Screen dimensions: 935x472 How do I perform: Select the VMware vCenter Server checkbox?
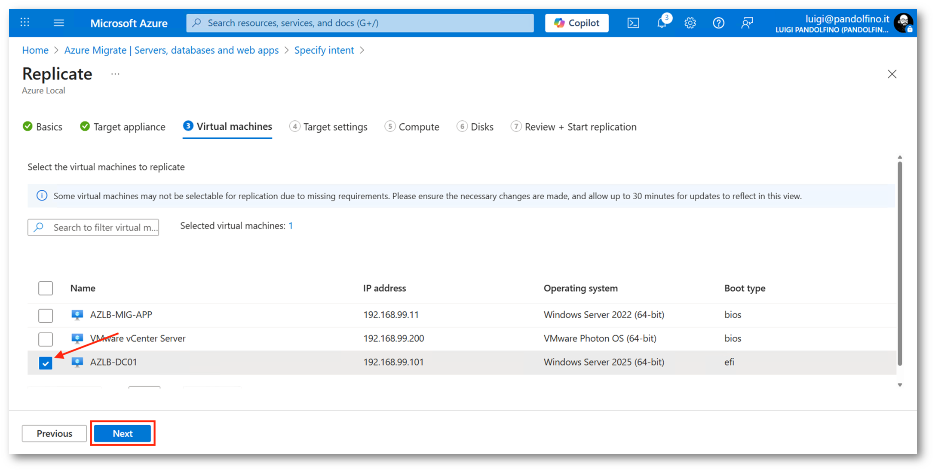click(x=46, y=339)
